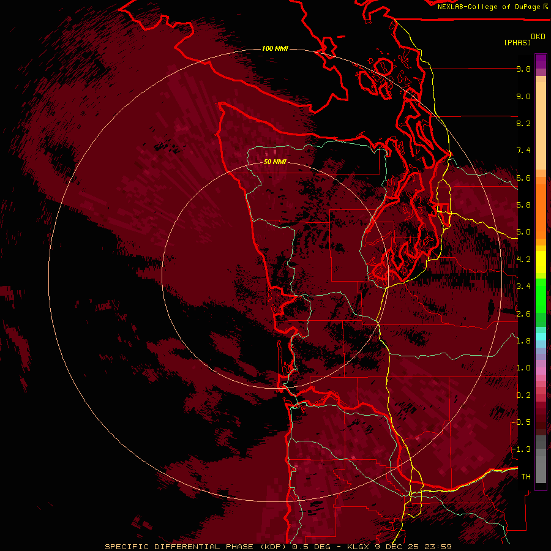Viewport: 551px width, 551px height.
Task: Pick the peach color band of the scale
Action: pos(541,123)
